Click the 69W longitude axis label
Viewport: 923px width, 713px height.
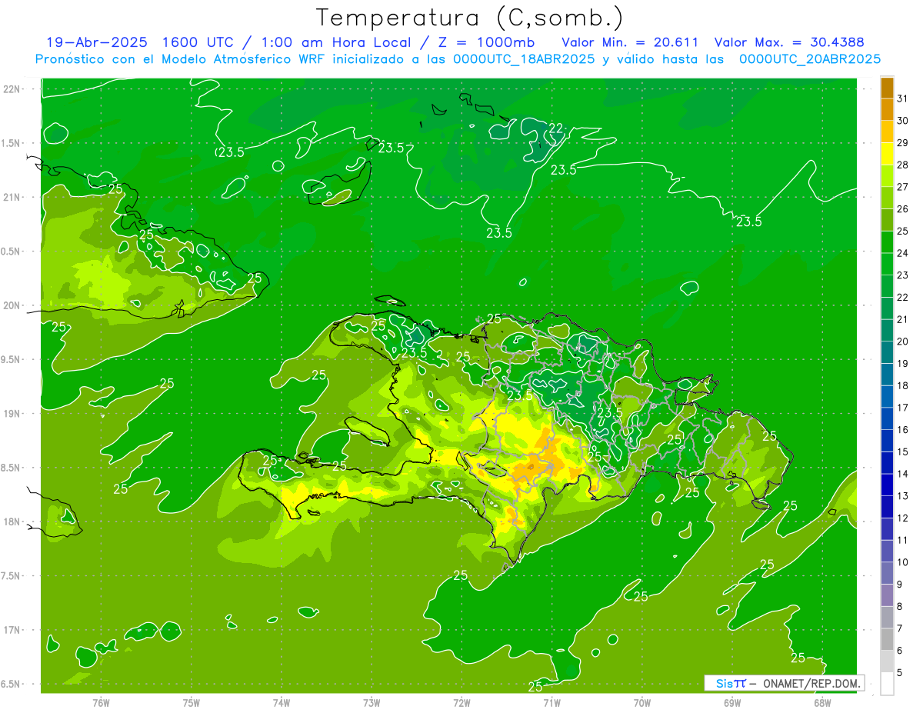(731, 703)
